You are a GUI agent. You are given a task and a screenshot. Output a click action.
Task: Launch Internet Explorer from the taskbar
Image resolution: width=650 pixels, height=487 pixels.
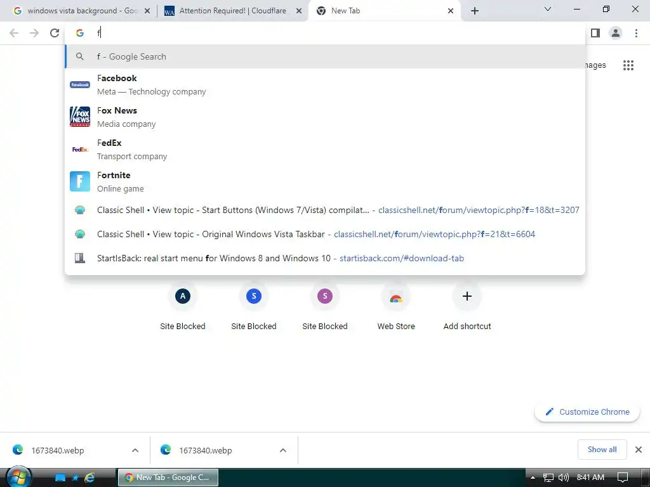[x=90, y=477]
